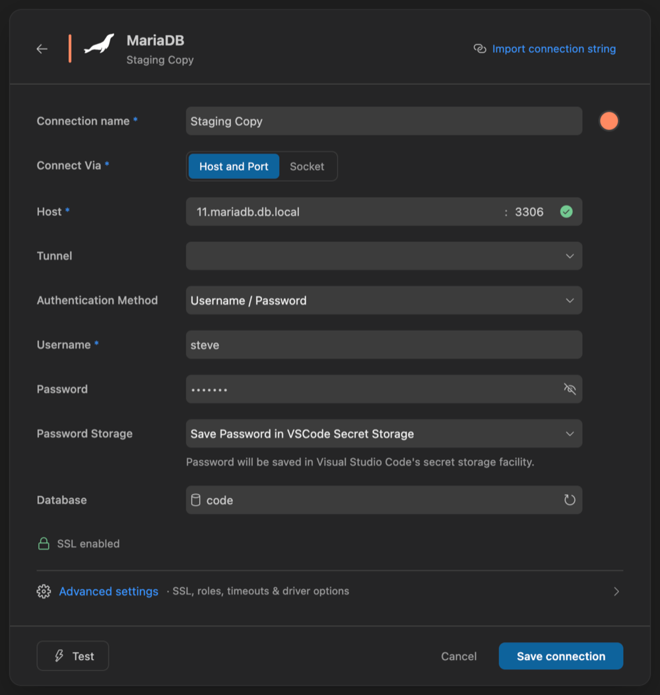Select Host and Port connection mode

click(x=234, y=166)
